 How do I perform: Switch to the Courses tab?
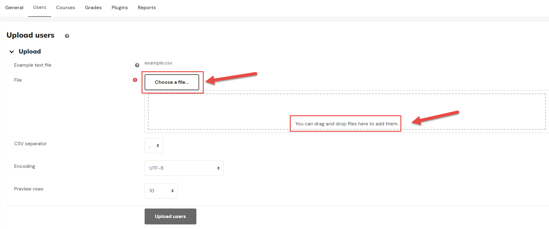pos(66,8)
